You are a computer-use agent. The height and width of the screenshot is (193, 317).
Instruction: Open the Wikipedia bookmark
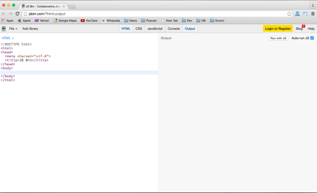click(111, 21)
